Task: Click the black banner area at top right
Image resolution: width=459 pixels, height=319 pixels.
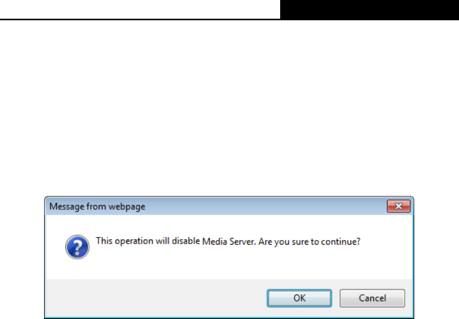Action: tap(369, 10)
